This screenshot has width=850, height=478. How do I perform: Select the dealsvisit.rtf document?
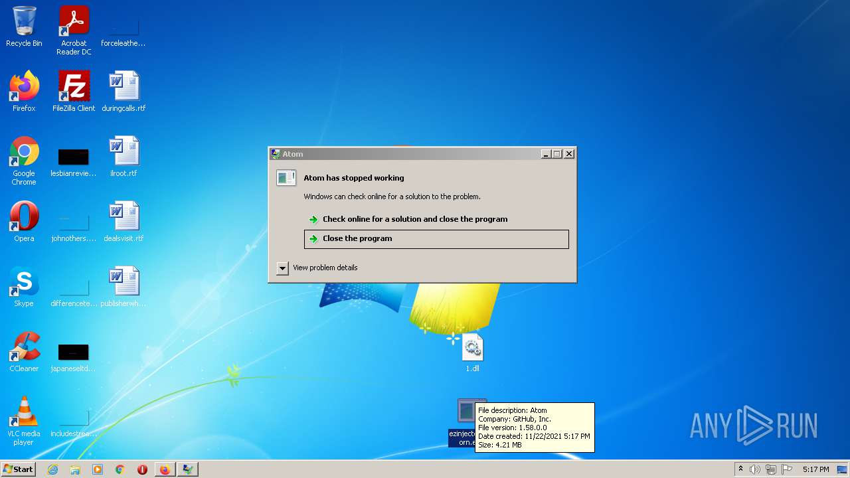pos(124,222)
